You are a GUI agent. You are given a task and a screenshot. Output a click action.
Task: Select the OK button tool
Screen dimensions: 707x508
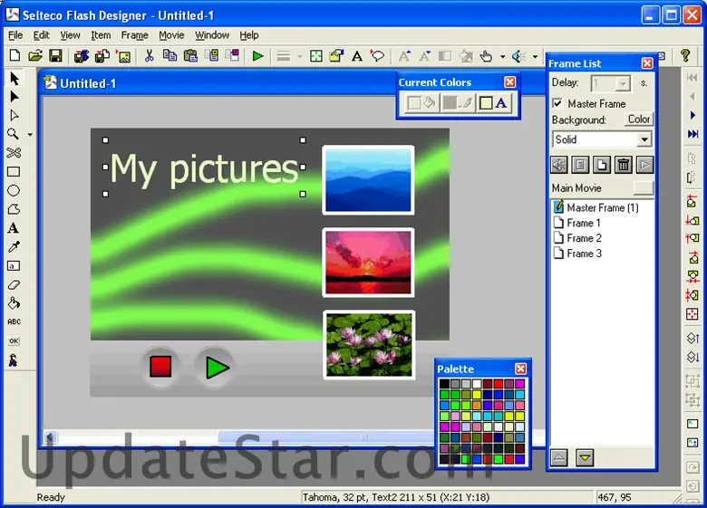(14, 340)
